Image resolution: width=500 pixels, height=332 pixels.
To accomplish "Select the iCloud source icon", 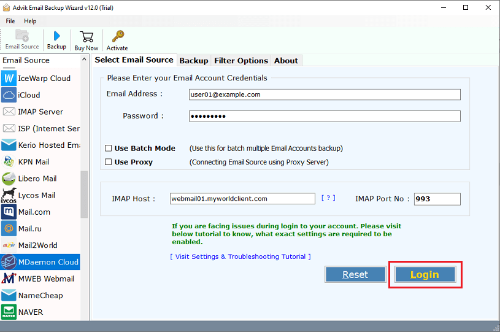I will 9,95.
